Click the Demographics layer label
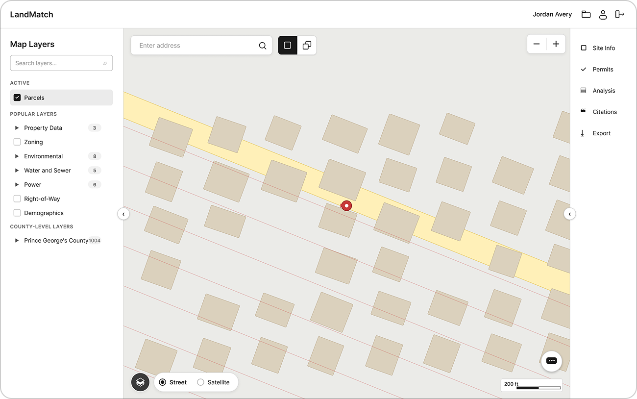The image size is (637, 399). point(44,213)
